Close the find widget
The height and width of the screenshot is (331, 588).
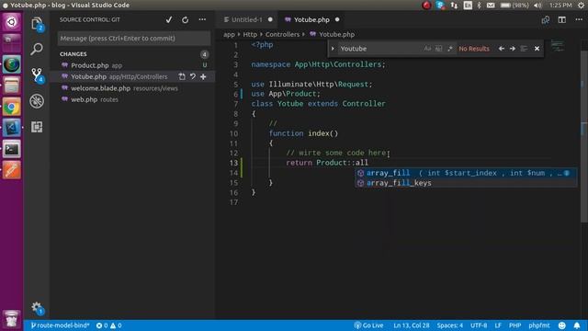[x=537, y=49]
